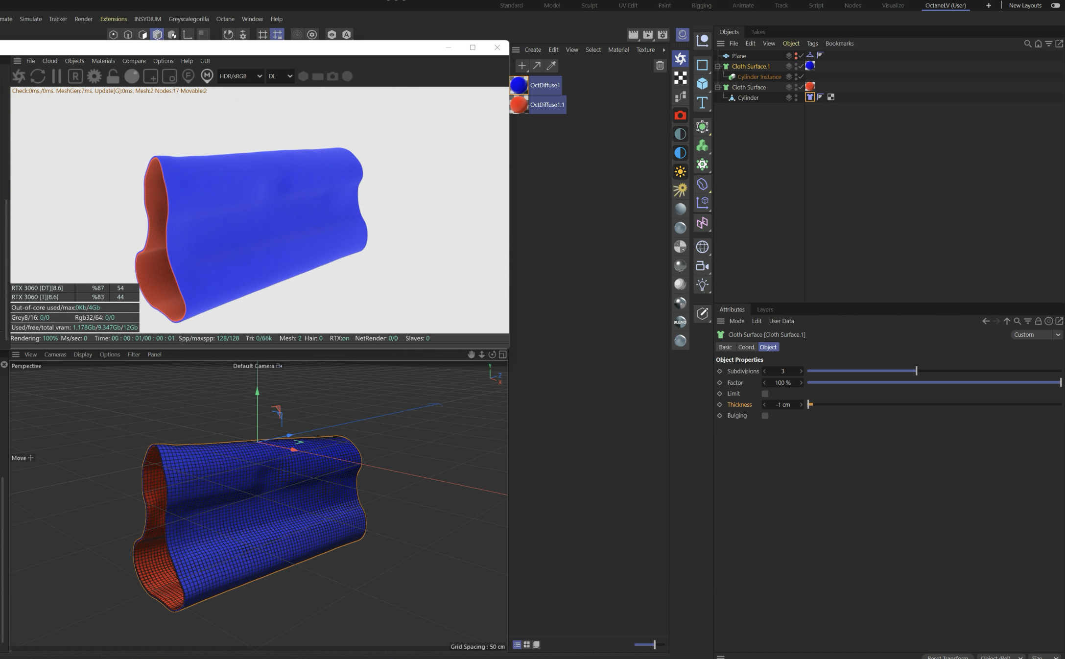Select the OctDiffuse1 blue material
1065x659 pixels.
519,85
